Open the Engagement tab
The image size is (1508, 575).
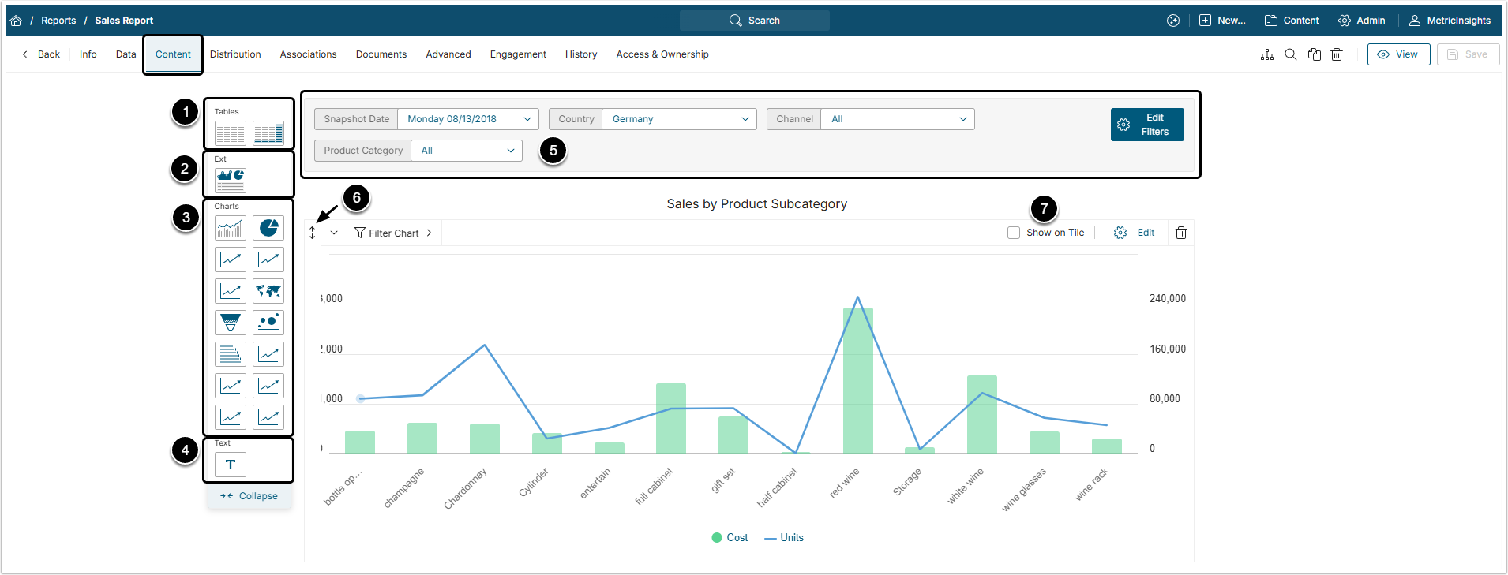(x=518, y=54)
